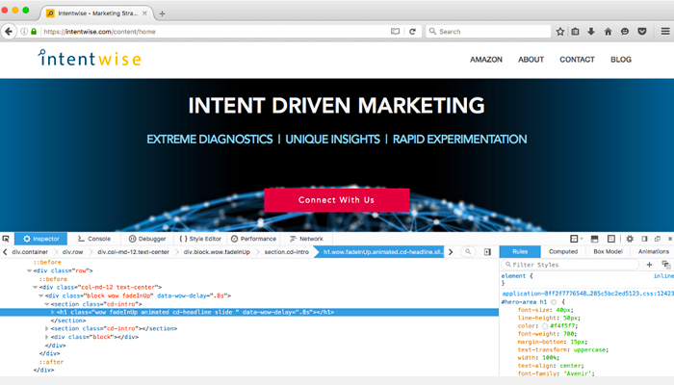Collapse the first section cd-intro node
Viewport: 674px width, 385px height.
point(47,304)
